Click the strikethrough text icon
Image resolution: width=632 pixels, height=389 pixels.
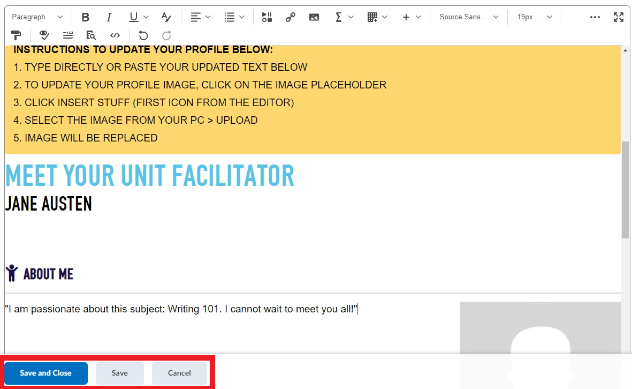[x=166, y=17]
